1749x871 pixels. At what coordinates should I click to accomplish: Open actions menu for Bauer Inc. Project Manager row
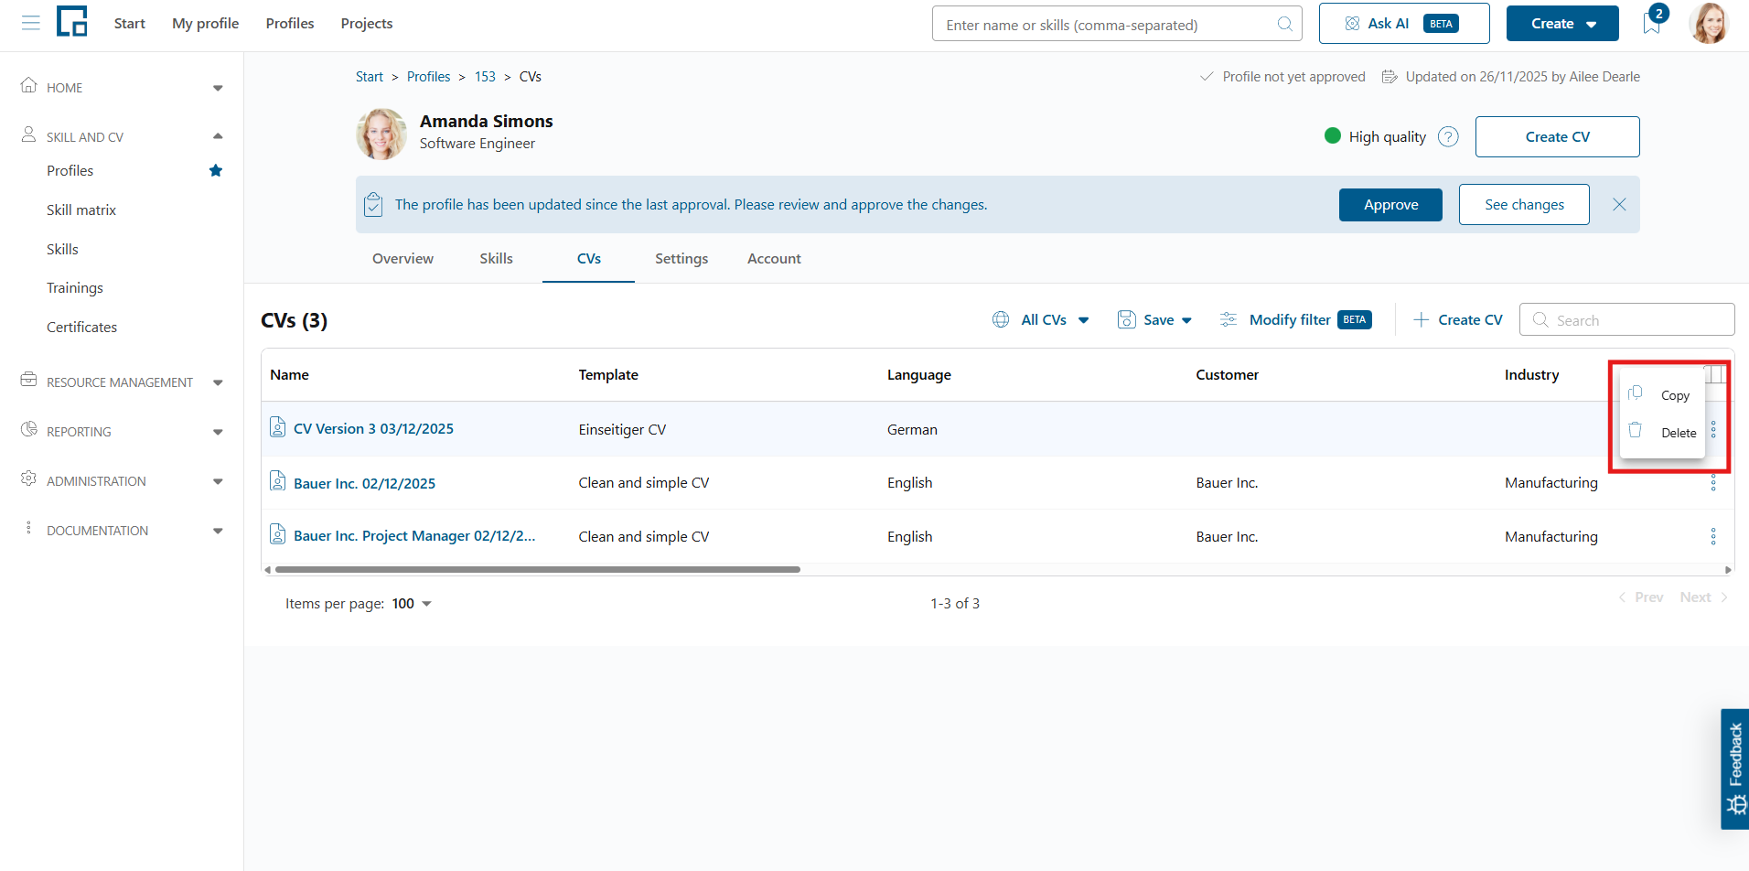pos(1713,536)
